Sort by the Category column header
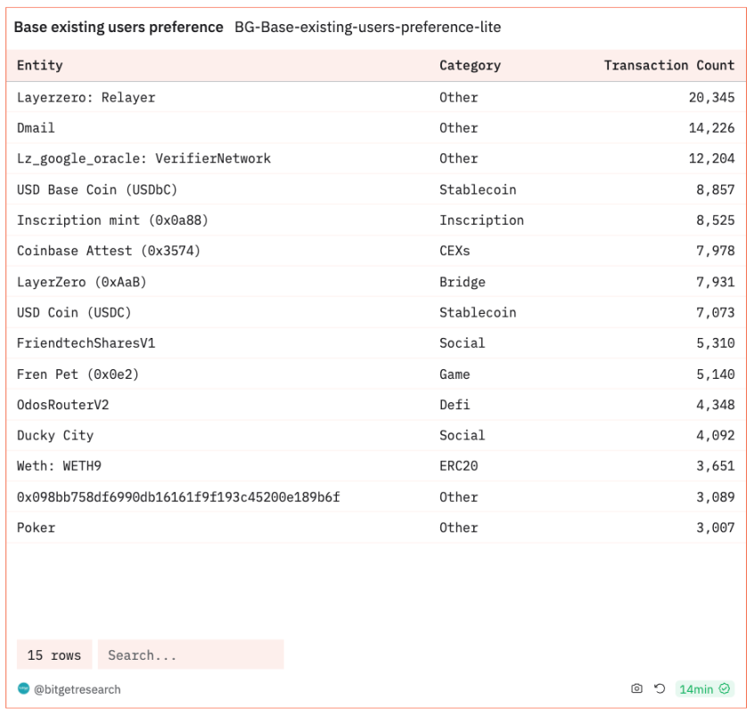This screenshot has height=716, width=754. point(470,65)
